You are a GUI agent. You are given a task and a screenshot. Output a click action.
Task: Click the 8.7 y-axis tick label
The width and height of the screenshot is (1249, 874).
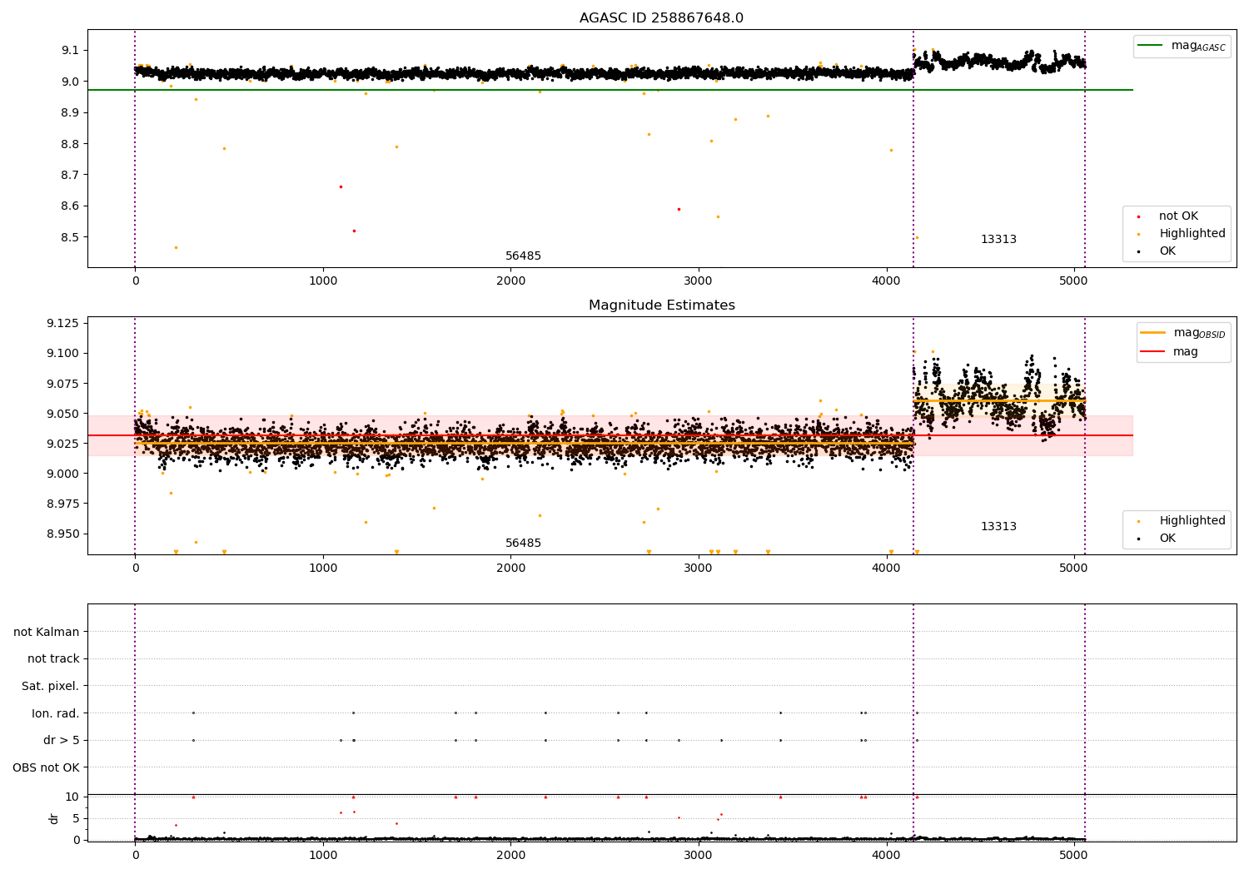[x=71, y=176]
